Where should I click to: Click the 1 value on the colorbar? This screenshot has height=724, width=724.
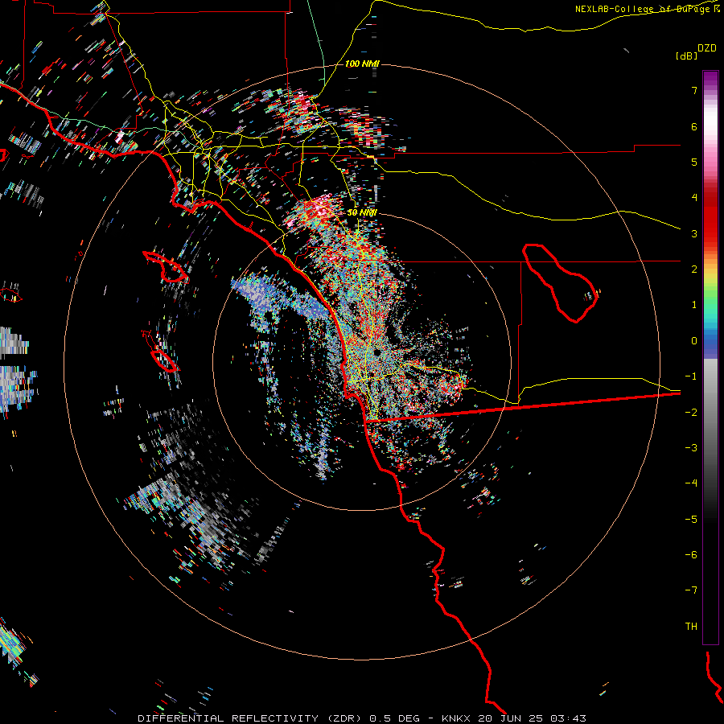pyautogui.click(x=694, y=305)
